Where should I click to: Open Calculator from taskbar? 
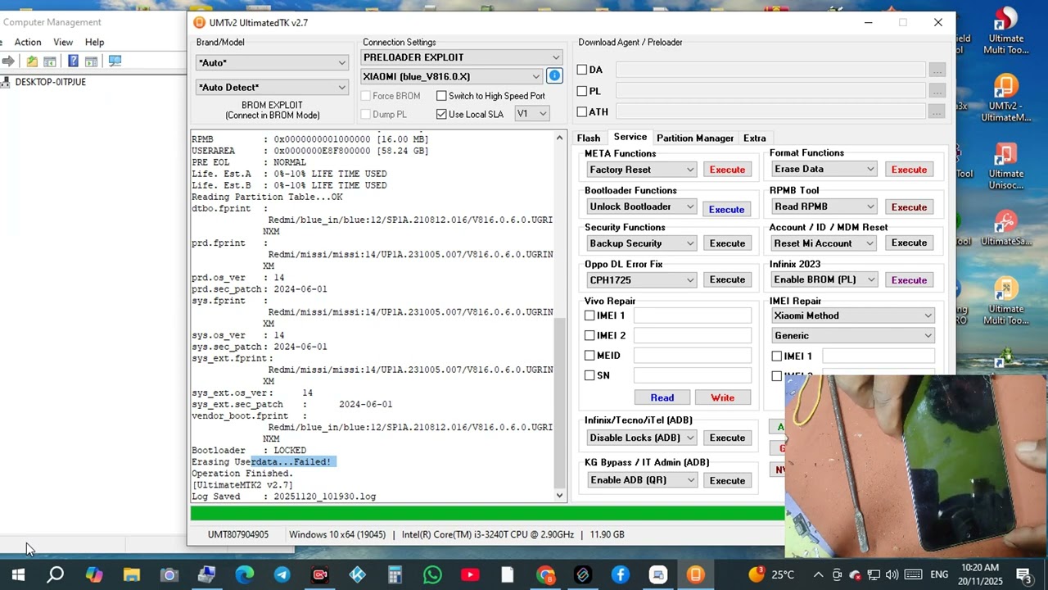(395, 575)
